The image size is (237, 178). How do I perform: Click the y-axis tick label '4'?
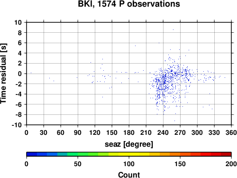[x=20, y=53]
